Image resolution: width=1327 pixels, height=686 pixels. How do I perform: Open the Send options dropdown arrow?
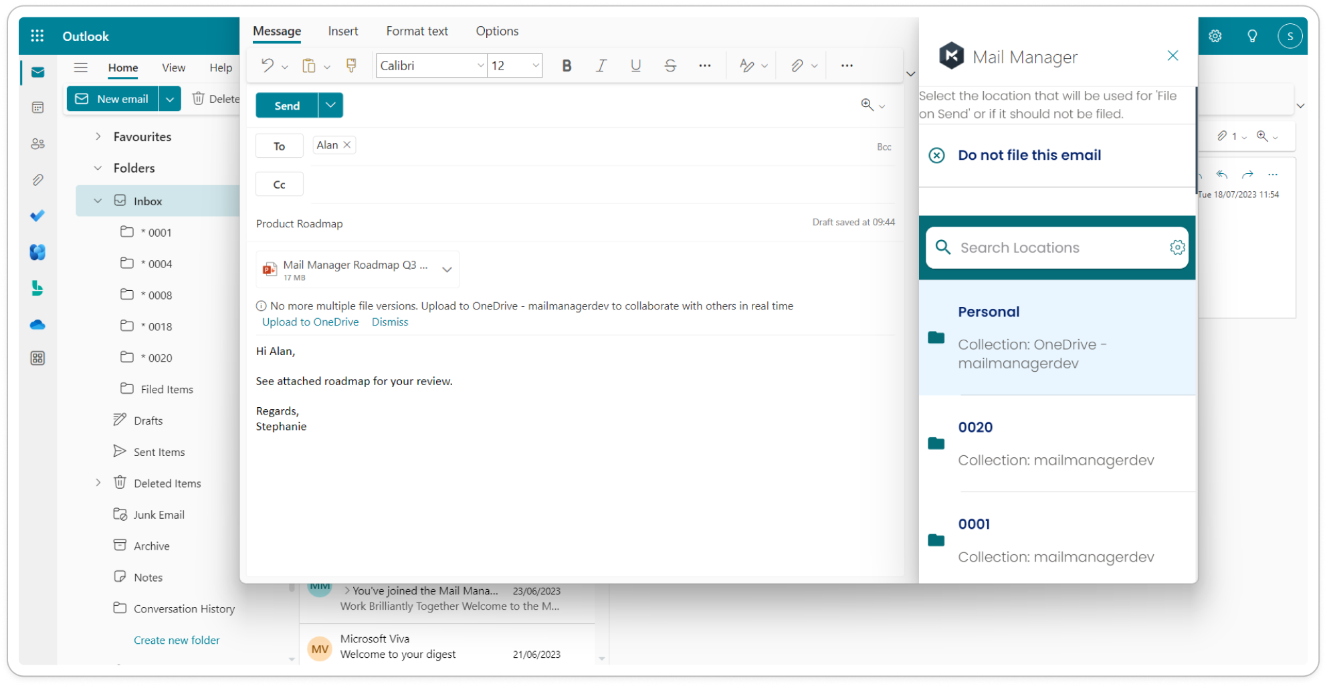pyautogui.click(x=330, y=105)
